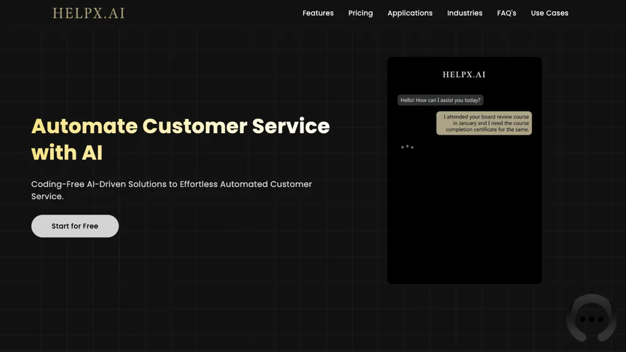Image resolution: width=626 pixels, height=352 pixels.
Task: Open the Applications menu item
Action: point(410,13)
